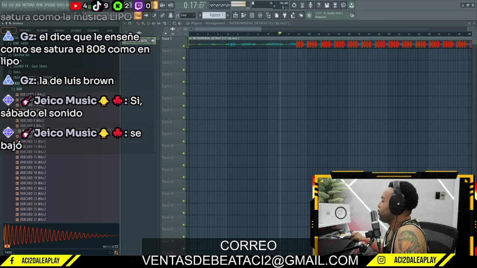Click the export download icon

click(351, 5)
